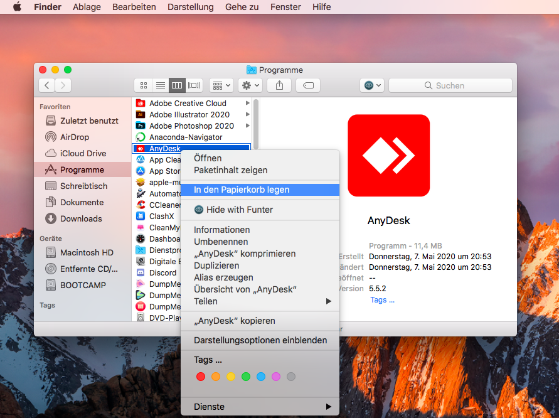Select AirDrop in sidebar

coord(83,137)
